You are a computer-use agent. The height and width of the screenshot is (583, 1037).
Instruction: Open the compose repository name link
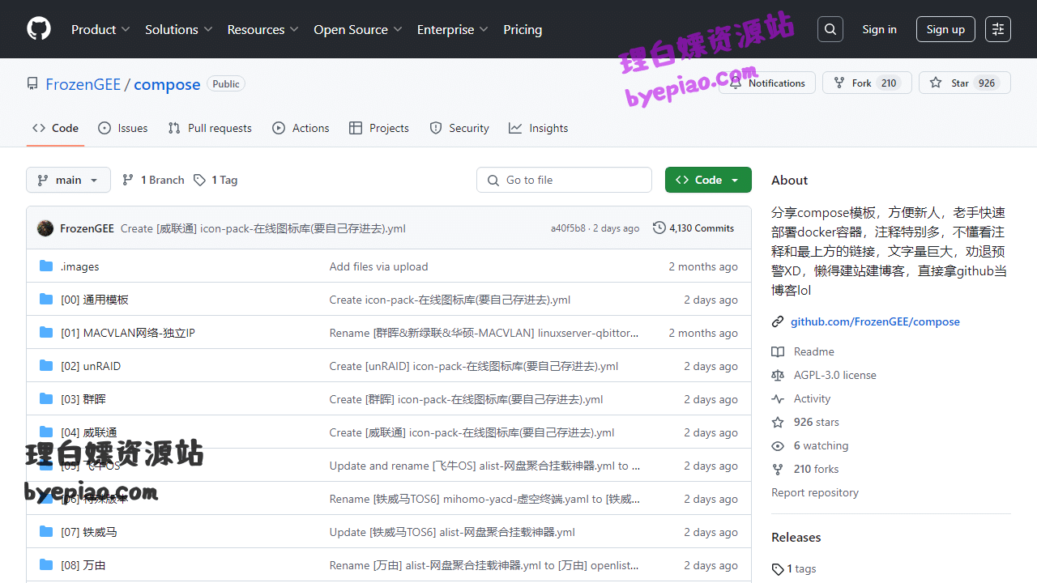coord(167,84)
